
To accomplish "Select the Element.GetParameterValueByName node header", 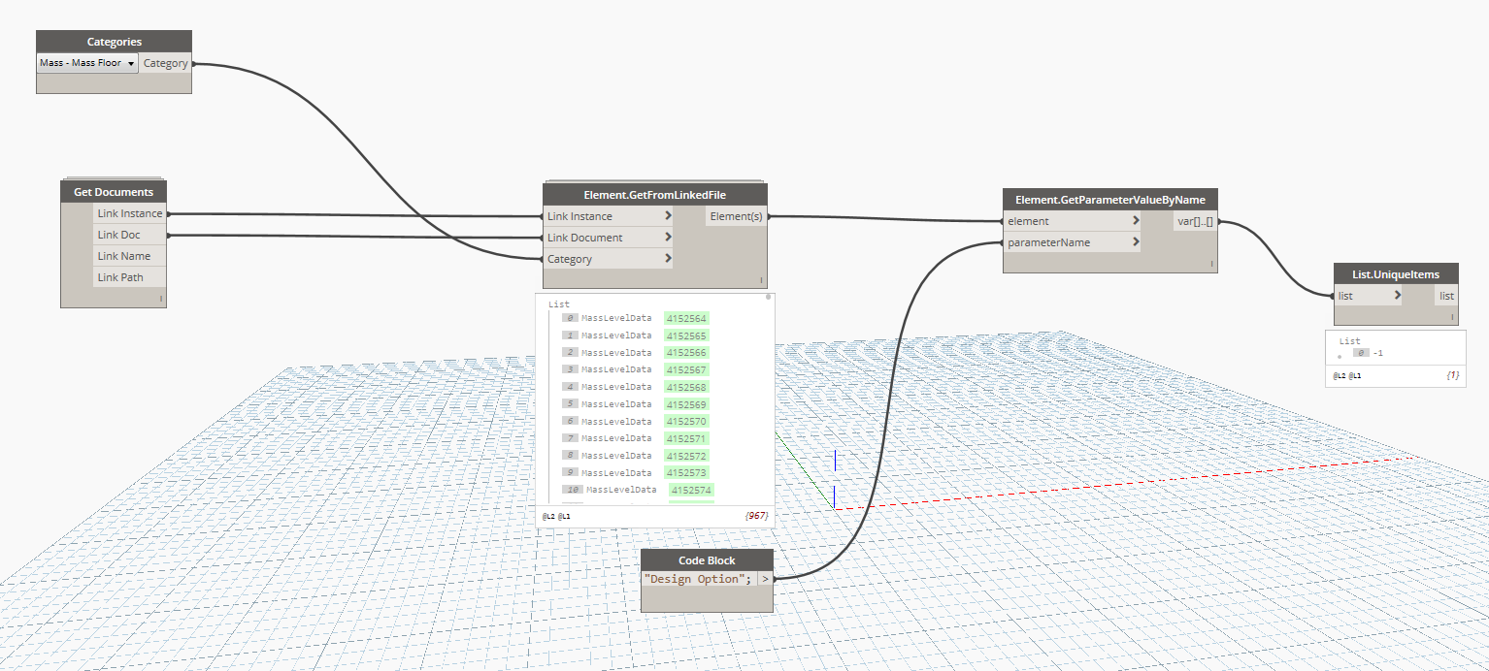I will (x=1109, y=200).
